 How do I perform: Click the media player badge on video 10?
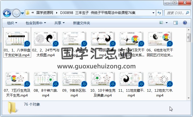pyautogui.click(x=113, y=84)
